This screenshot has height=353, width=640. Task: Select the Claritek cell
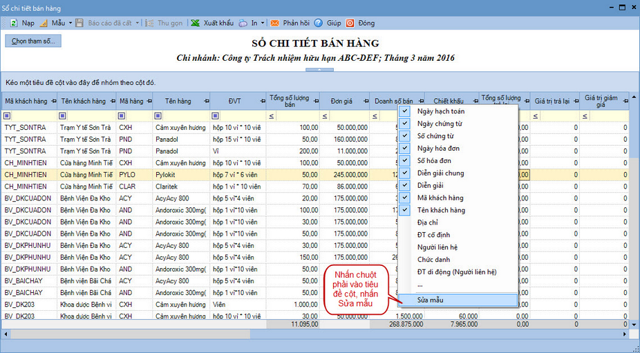tap(181, 187)
